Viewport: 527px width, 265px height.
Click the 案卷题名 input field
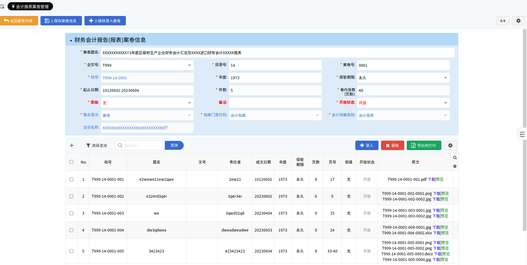click(278, 53)
